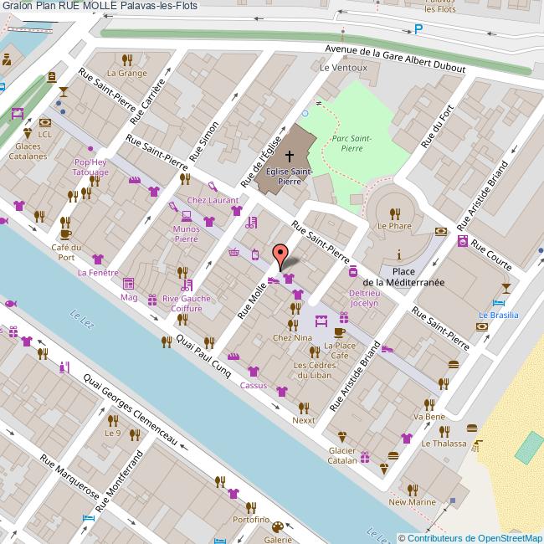
Task: Select the Église Saint-Pierre cross icon
Action: [x=290, y=156]
